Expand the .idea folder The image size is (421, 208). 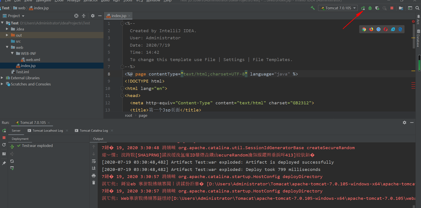coord(7,29)
